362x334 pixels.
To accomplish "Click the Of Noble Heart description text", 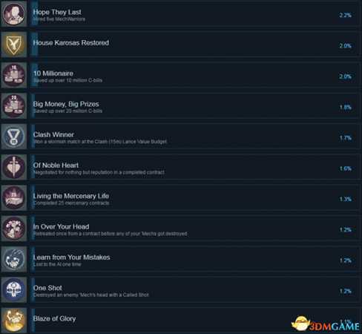I will (99, 172).
